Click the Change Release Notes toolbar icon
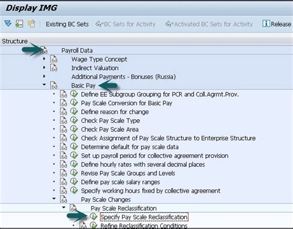Image resolution: width=293 pixels, height=229 pixels. (32, 23)
